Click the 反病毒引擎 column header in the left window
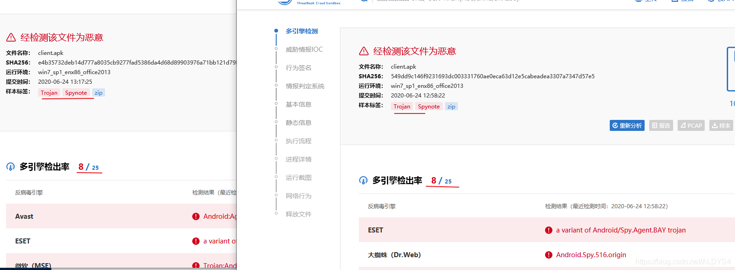Screen dimensions: 735x270 [x=29, y=193]
